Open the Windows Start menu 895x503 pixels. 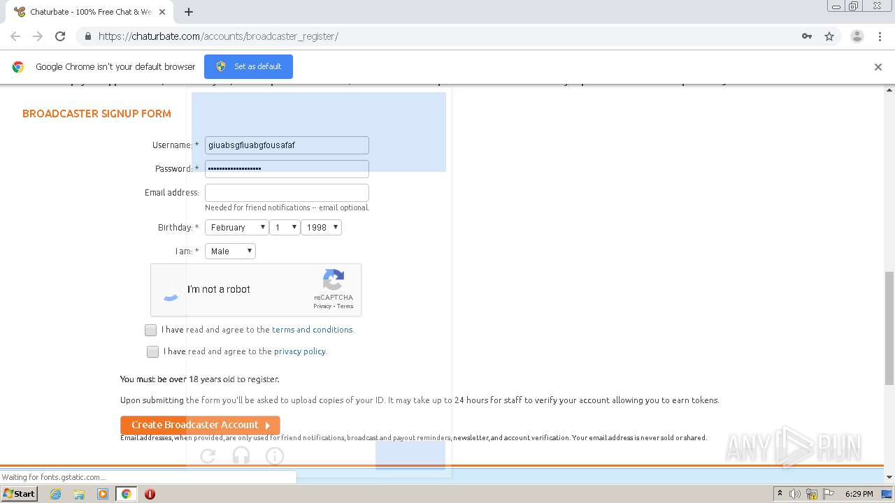point(20,493)
